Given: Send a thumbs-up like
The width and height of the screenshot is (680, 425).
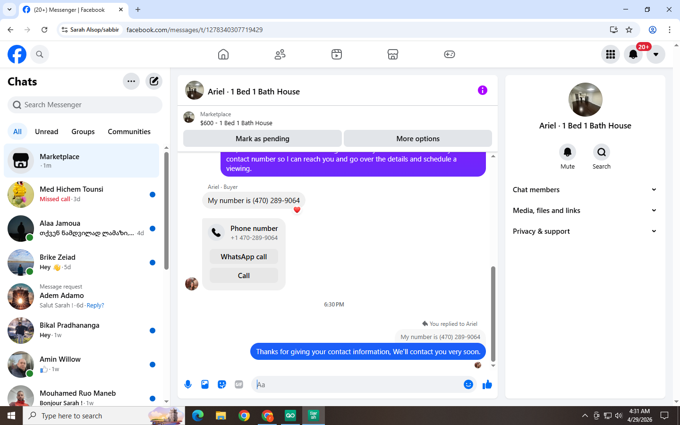Looking at the screenshot, I should coord(487,384).
